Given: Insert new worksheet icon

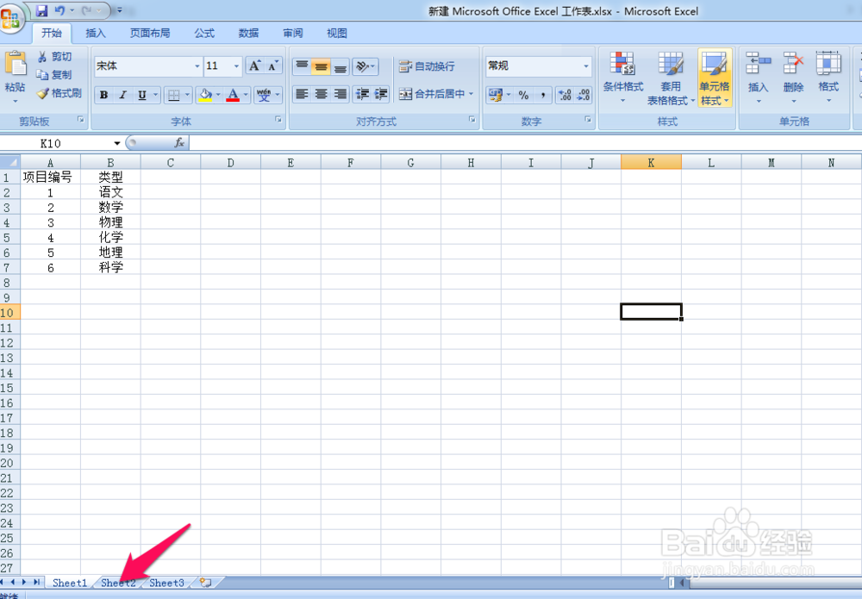Looking at the screenshot, I should click(206, 583).
